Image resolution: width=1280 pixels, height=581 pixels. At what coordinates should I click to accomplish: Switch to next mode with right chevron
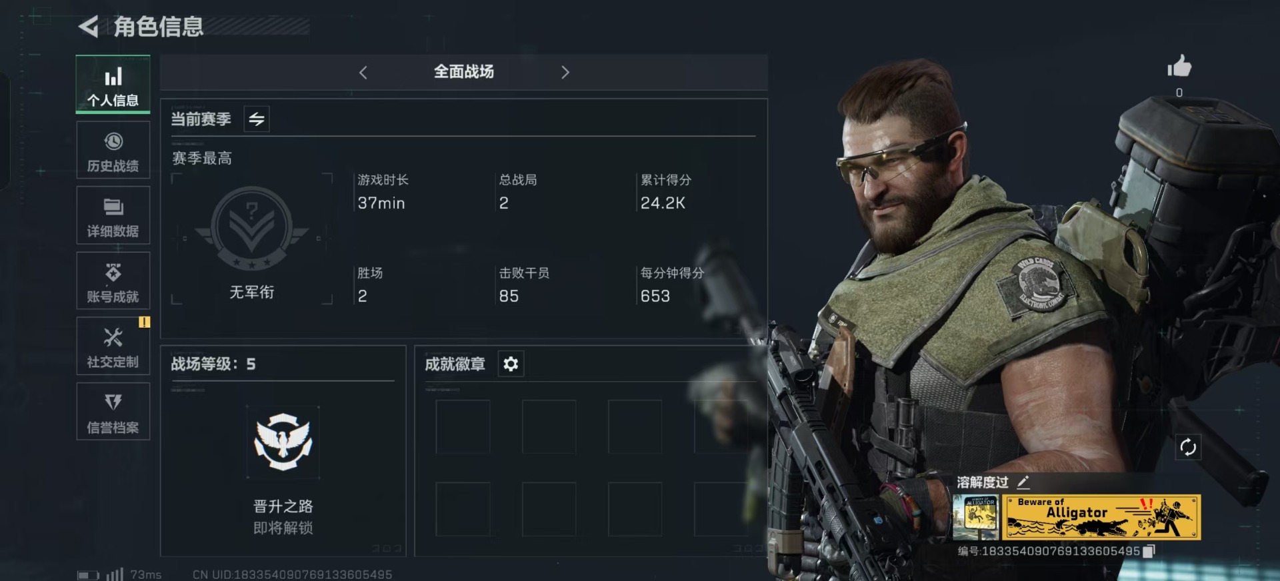565,73
